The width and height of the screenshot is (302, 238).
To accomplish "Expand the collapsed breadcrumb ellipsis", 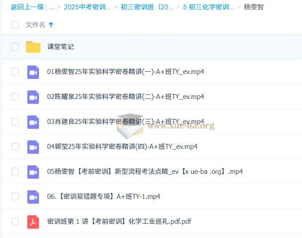I will point(52,7).
